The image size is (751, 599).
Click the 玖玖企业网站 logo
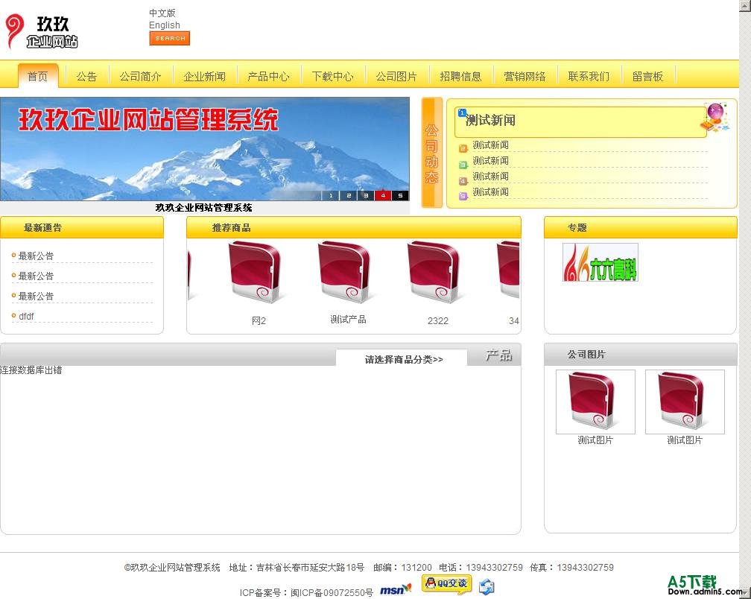pos(41,31)
